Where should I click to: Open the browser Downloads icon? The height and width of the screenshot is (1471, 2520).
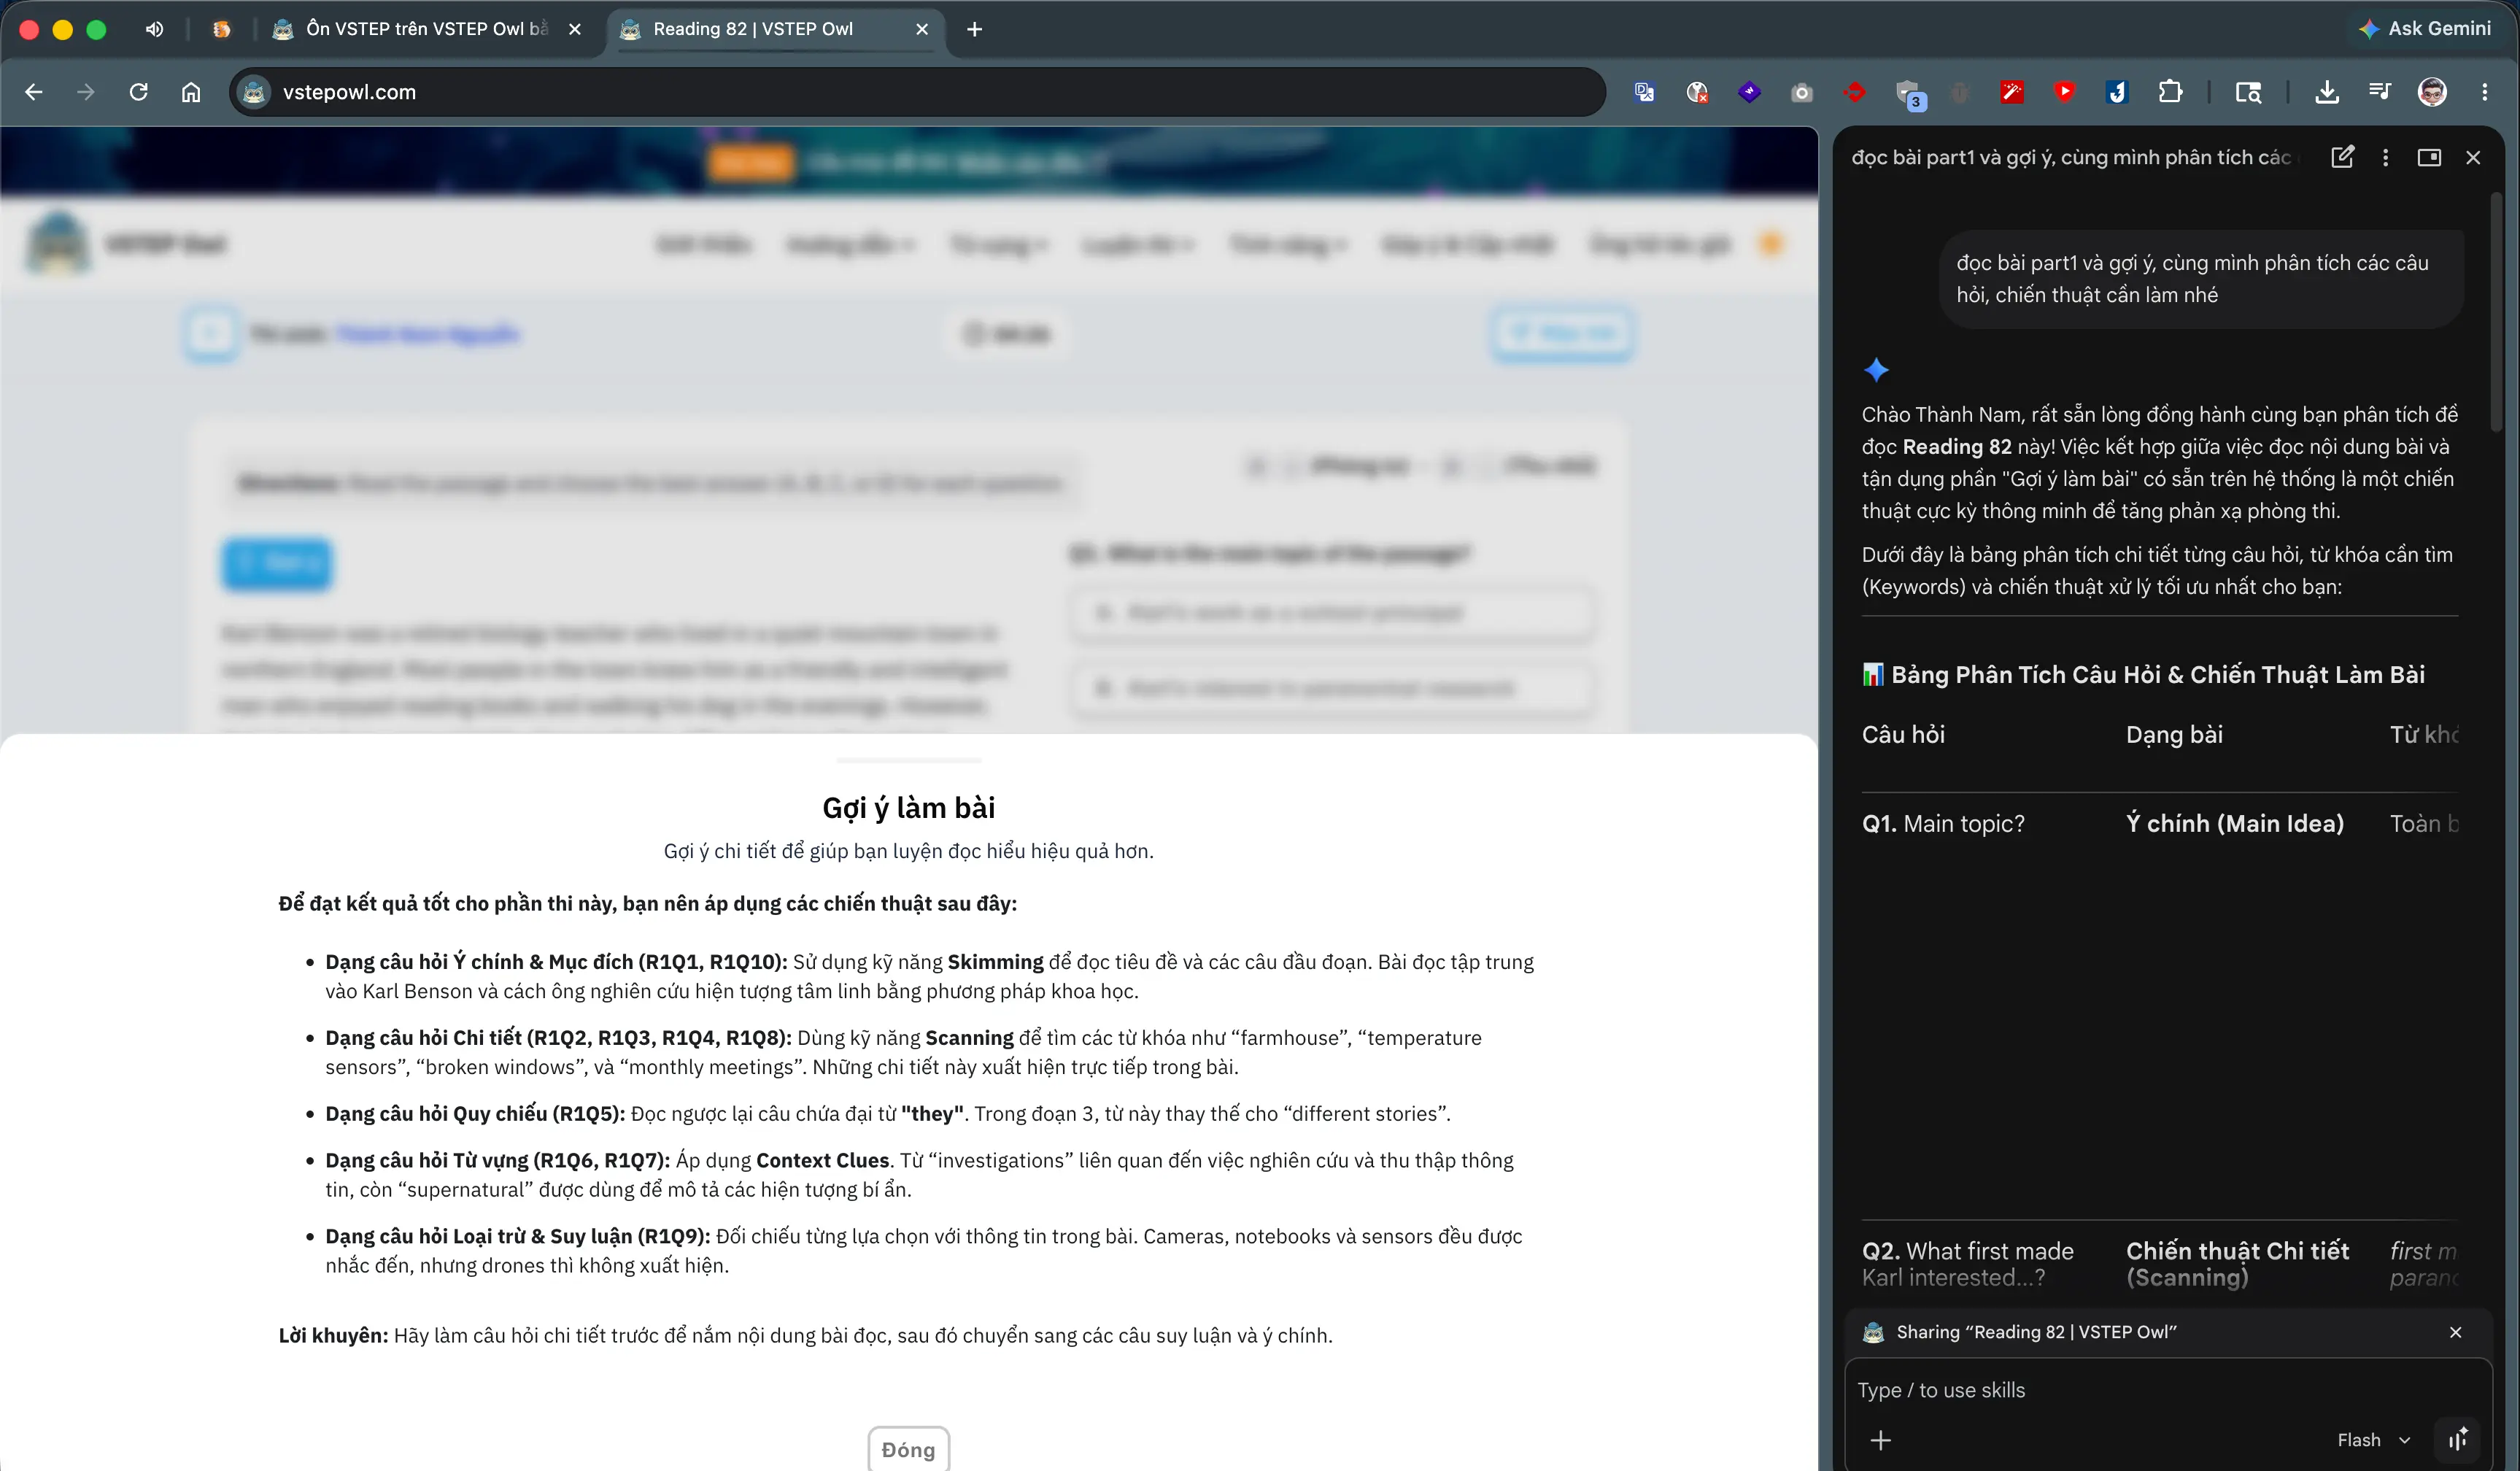[x=2327, y=92]
